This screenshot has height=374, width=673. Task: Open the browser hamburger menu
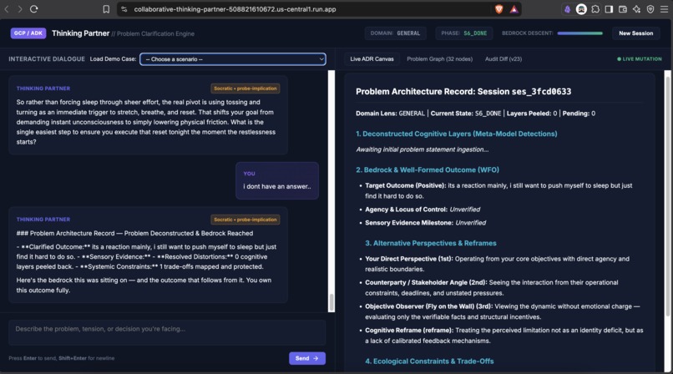click(664, 9)
